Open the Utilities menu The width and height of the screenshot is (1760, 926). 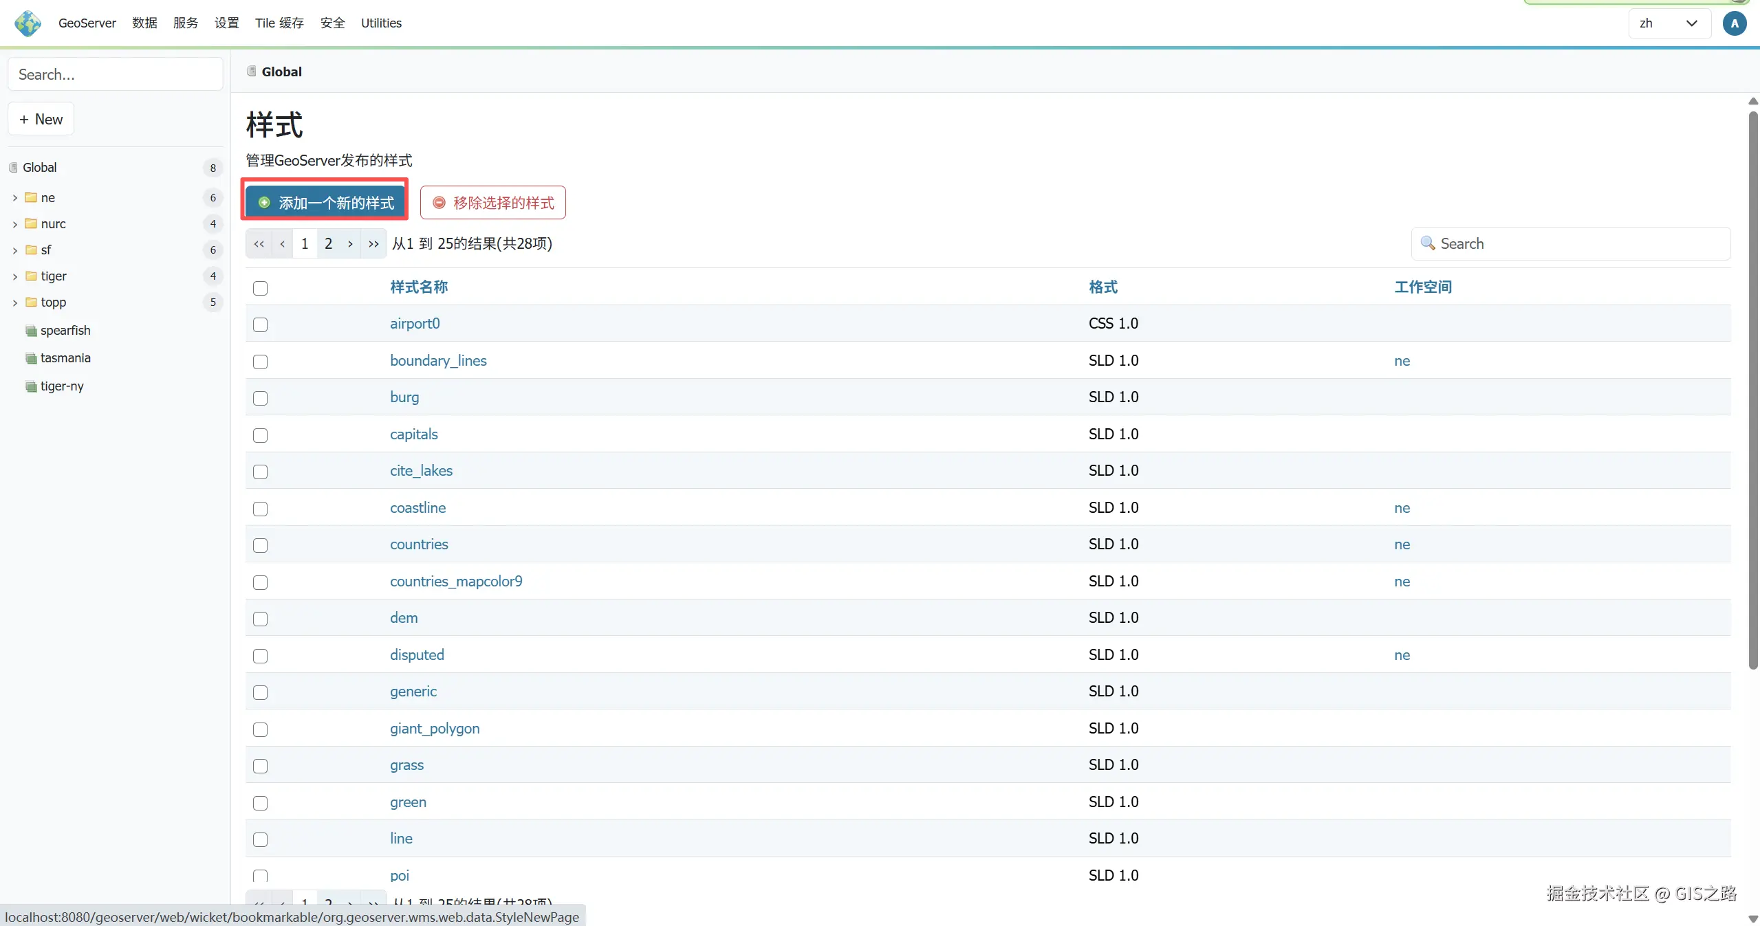pyautogui.click(x=381, y=23)
